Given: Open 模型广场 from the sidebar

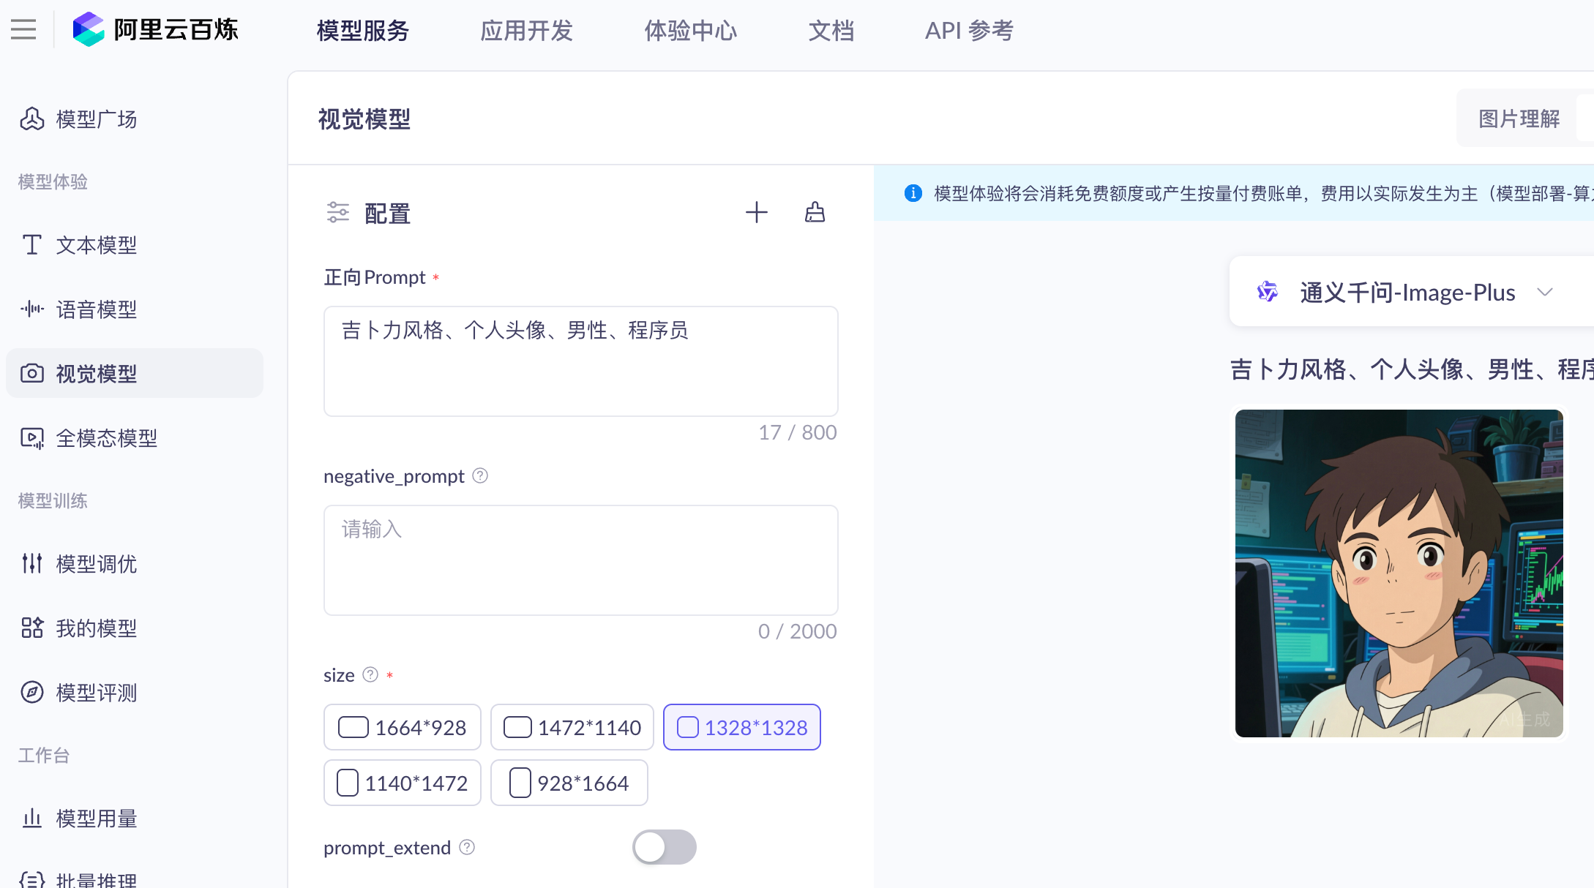Looking at the screenshot, I should (96, 118).
